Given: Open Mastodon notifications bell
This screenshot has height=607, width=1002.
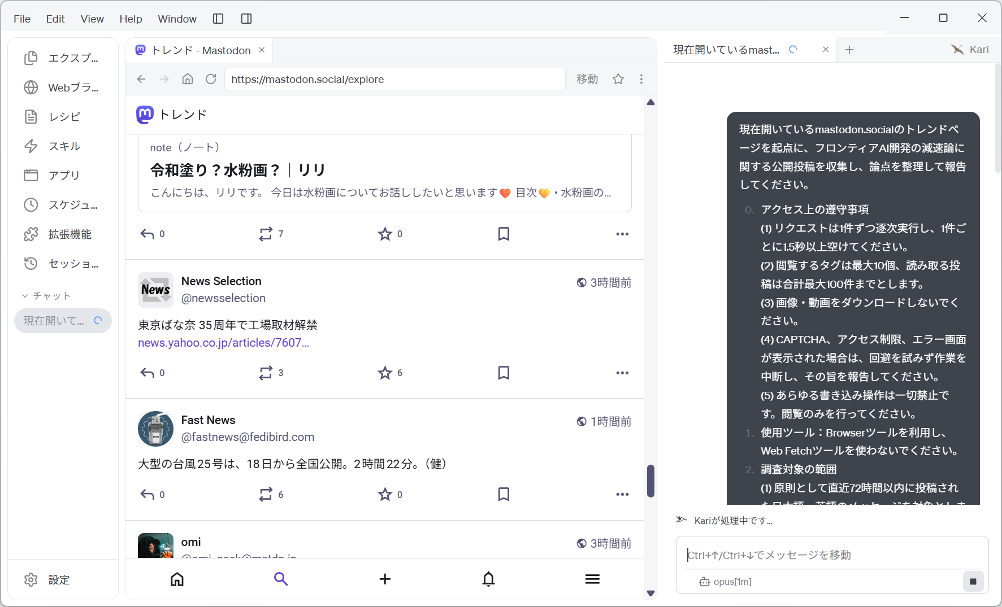Looking at the screenshot, I should pos(488,579).
